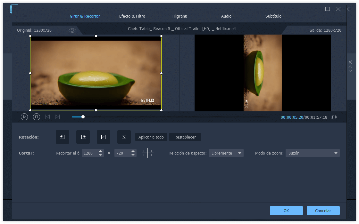The image size is (359, 224).
Task: Click the Chefs Table file name text
Action: click(182, 29)
